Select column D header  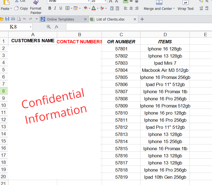(165, 35)
